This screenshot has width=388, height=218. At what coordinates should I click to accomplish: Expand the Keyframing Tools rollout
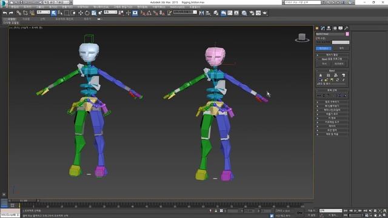pos(332,122)
